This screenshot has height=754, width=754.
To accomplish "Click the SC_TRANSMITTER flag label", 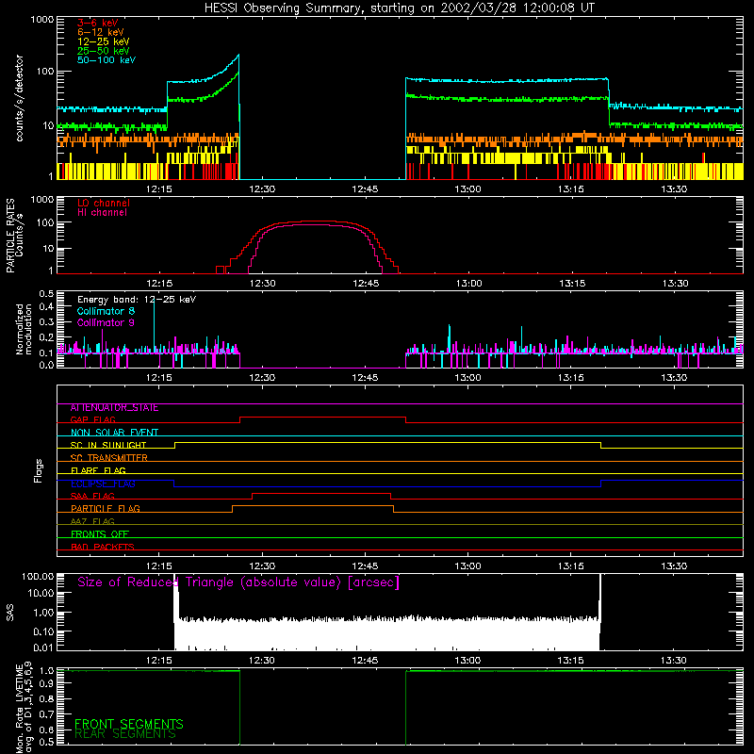I will [109, 458].
